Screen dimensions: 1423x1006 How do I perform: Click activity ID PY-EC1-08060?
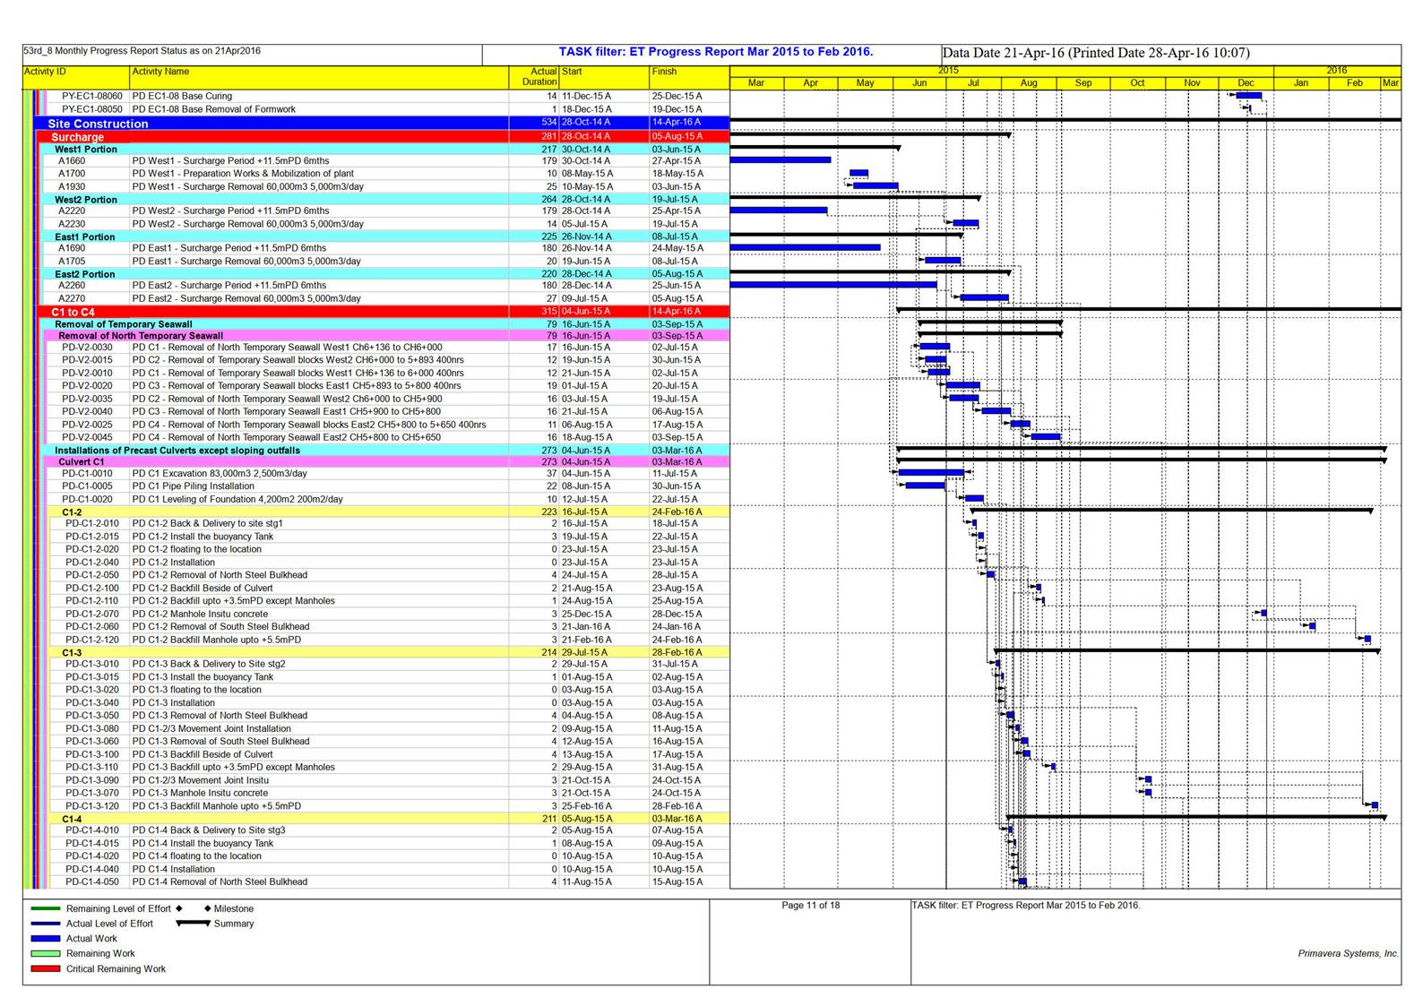coord(92,96)
